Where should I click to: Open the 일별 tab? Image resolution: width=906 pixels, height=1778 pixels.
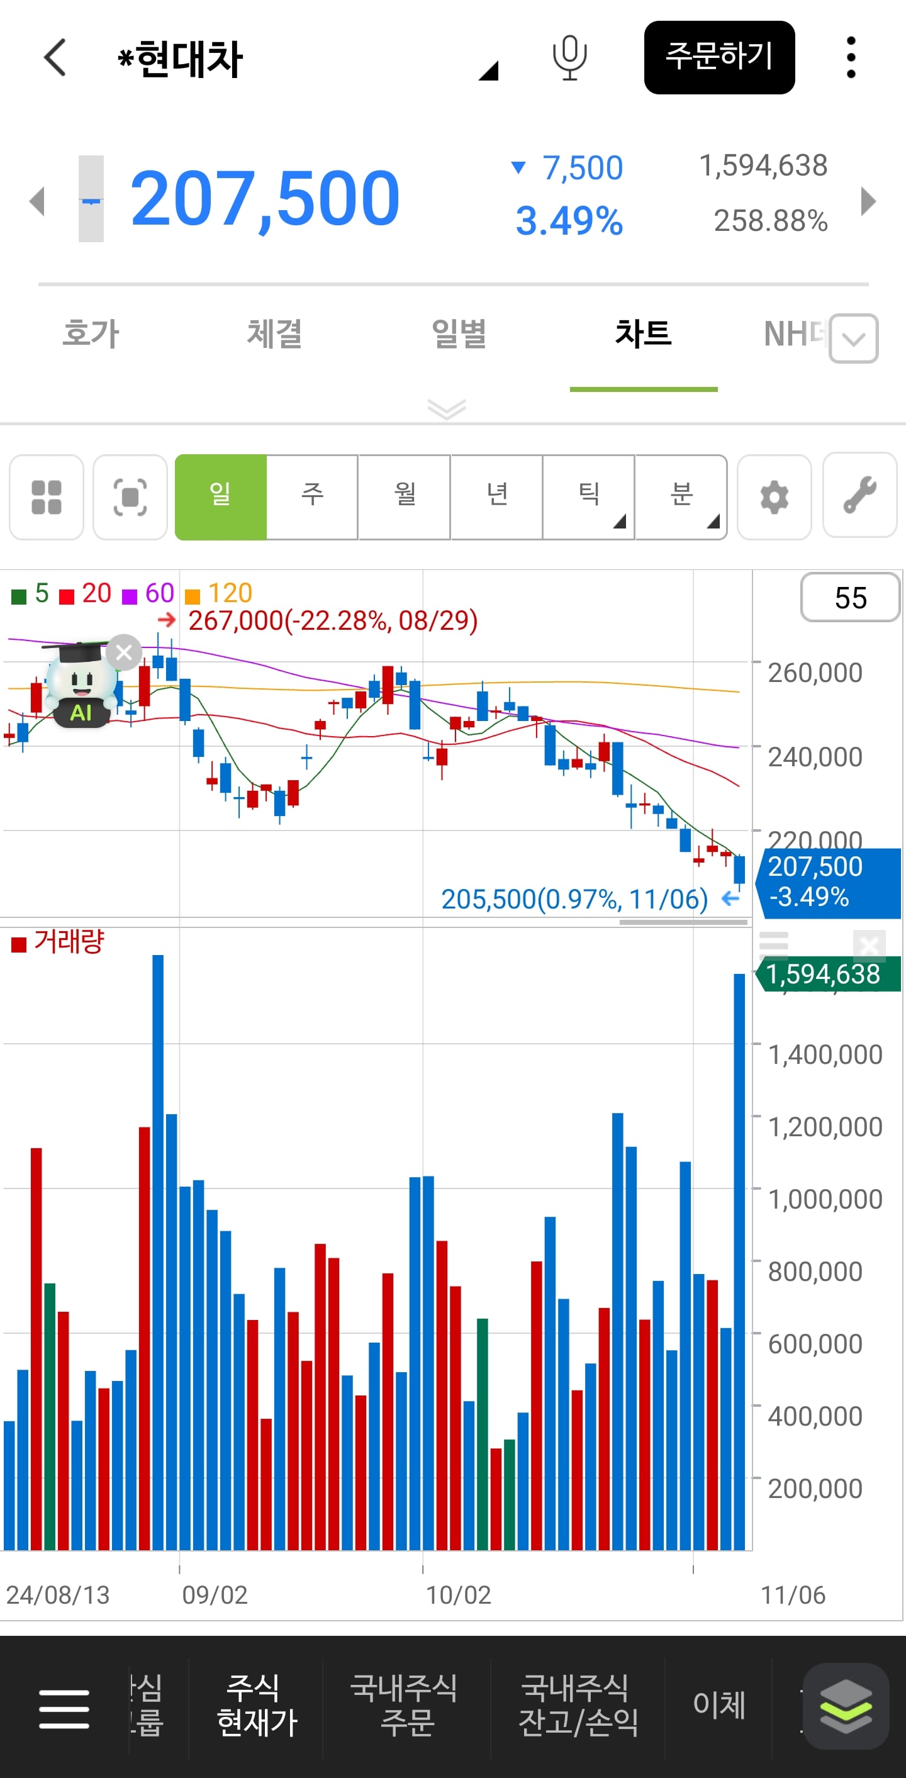pos(459,334)
